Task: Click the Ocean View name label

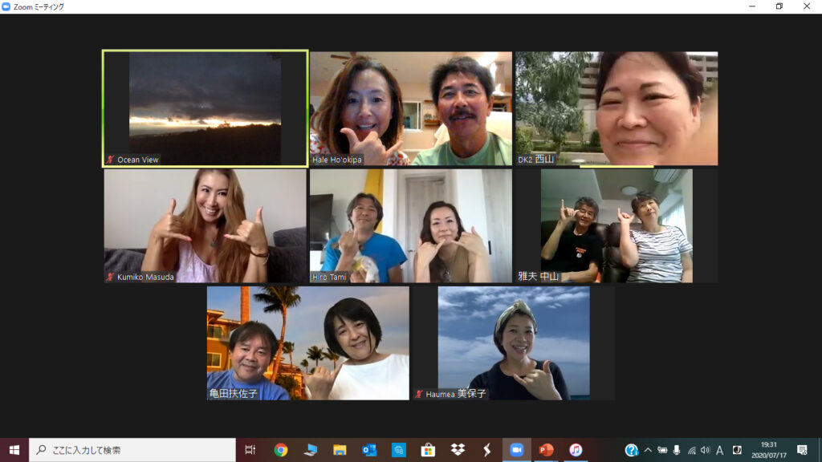Action: pyautogui.click(x=138, y=160)
